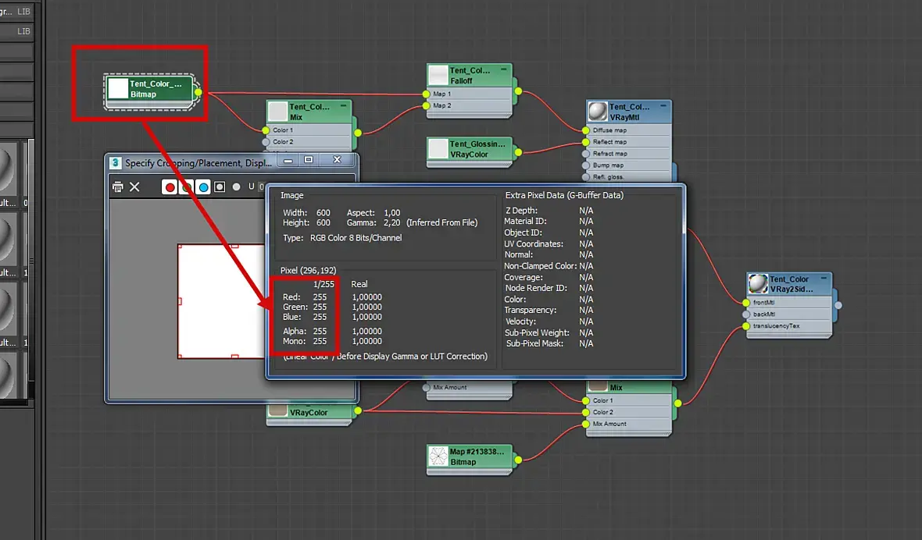The width and height of the screenshot is (922, 540).
Task: Click the Color 1 socket on upper Mix node
Action: [x=266, y=130]
